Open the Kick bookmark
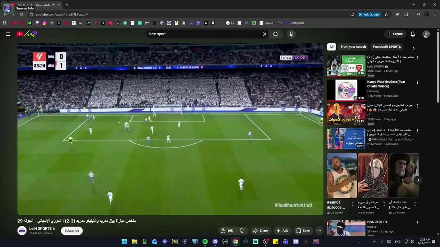This screenshot has width=440, height=247. point(30,23)
